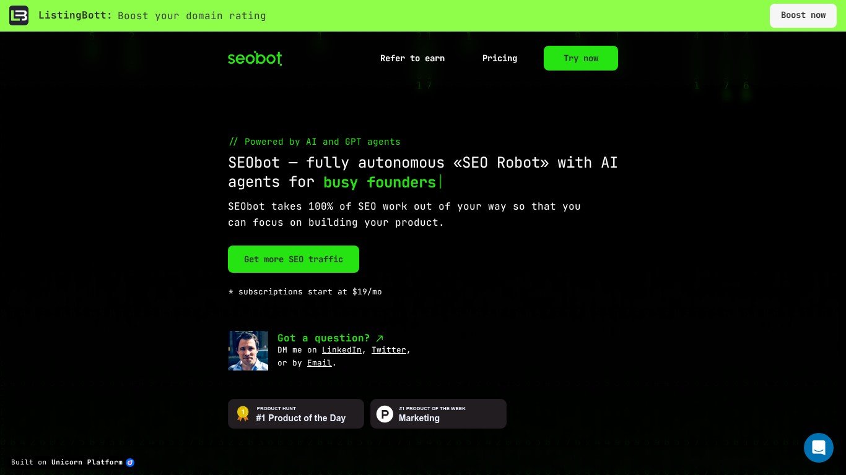The height and width of the screenshot is (475, 846).
Task: Open the #1 Product of the Day badge
Action: point(296,414)
